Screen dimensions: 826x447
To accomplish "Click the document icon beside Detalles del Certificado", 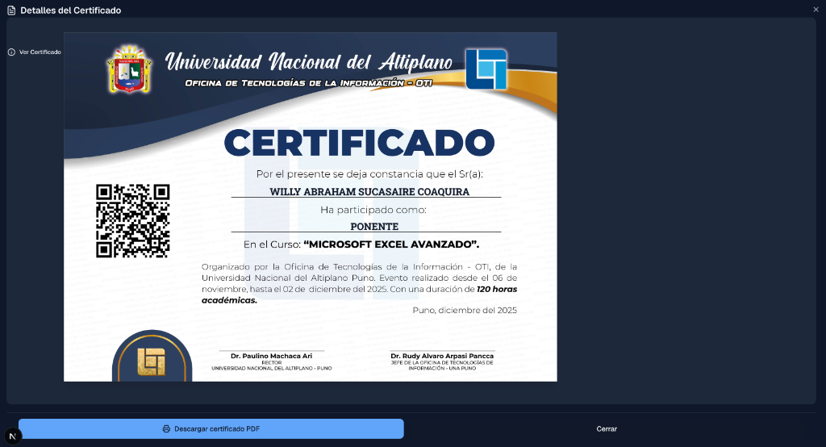I will (11, 10).
